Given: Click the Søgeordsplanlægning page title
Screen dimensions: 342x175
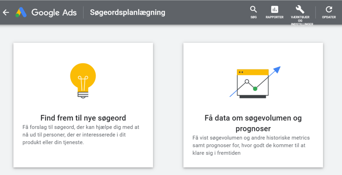Looking at the screenshot, I should click(128, 12).
